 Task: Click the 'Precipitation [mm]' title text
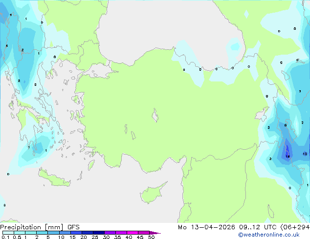click(x=32, y=227)
